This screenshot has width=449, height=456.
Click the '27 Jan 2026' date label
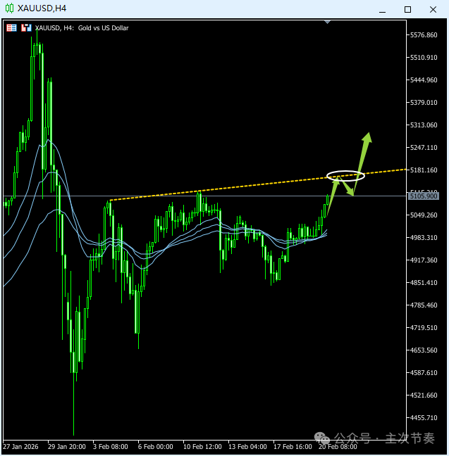click(20, 447)
